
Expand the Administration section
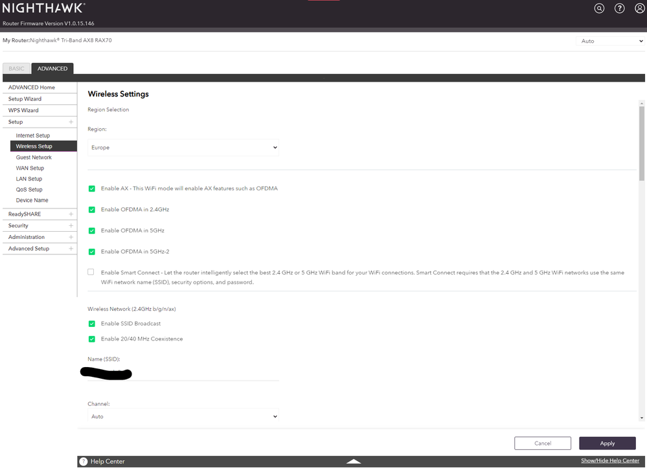71,237
